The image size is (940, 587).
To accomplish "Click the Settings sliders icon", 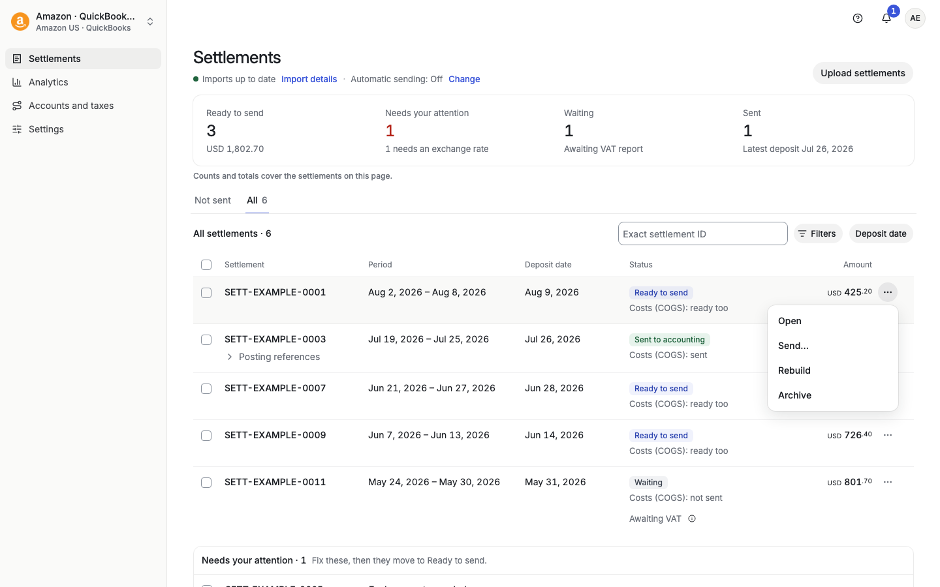I will click(x=17, y=129).
